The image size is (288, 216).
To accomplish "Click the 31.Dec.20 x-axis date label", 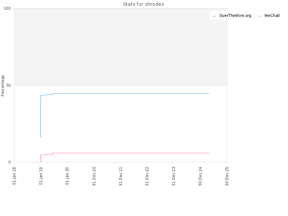I will point(94,176).
